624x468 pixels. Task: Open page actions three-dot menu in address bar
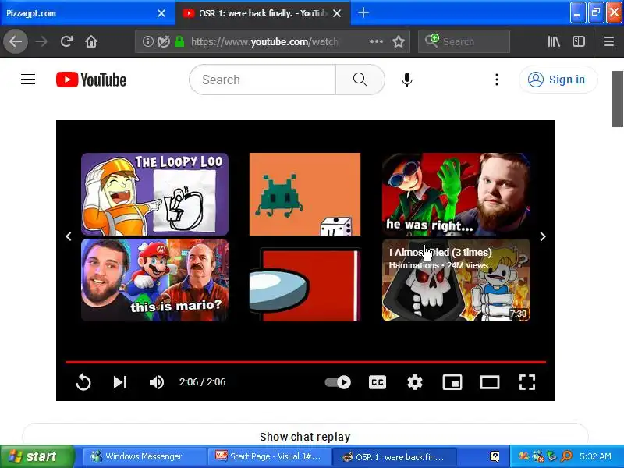pos(377,41)
